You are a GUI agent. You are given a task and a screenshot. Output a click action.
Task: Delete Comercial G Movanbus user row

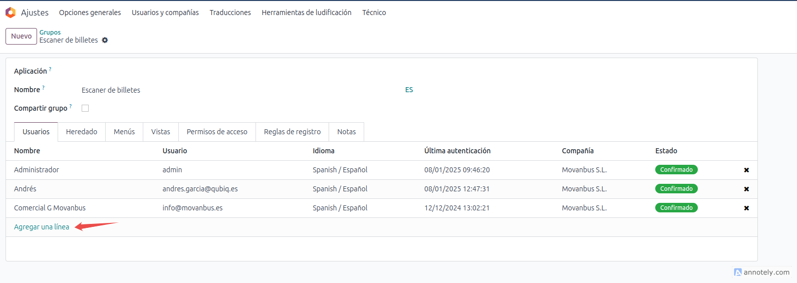(x=746, y=208)
